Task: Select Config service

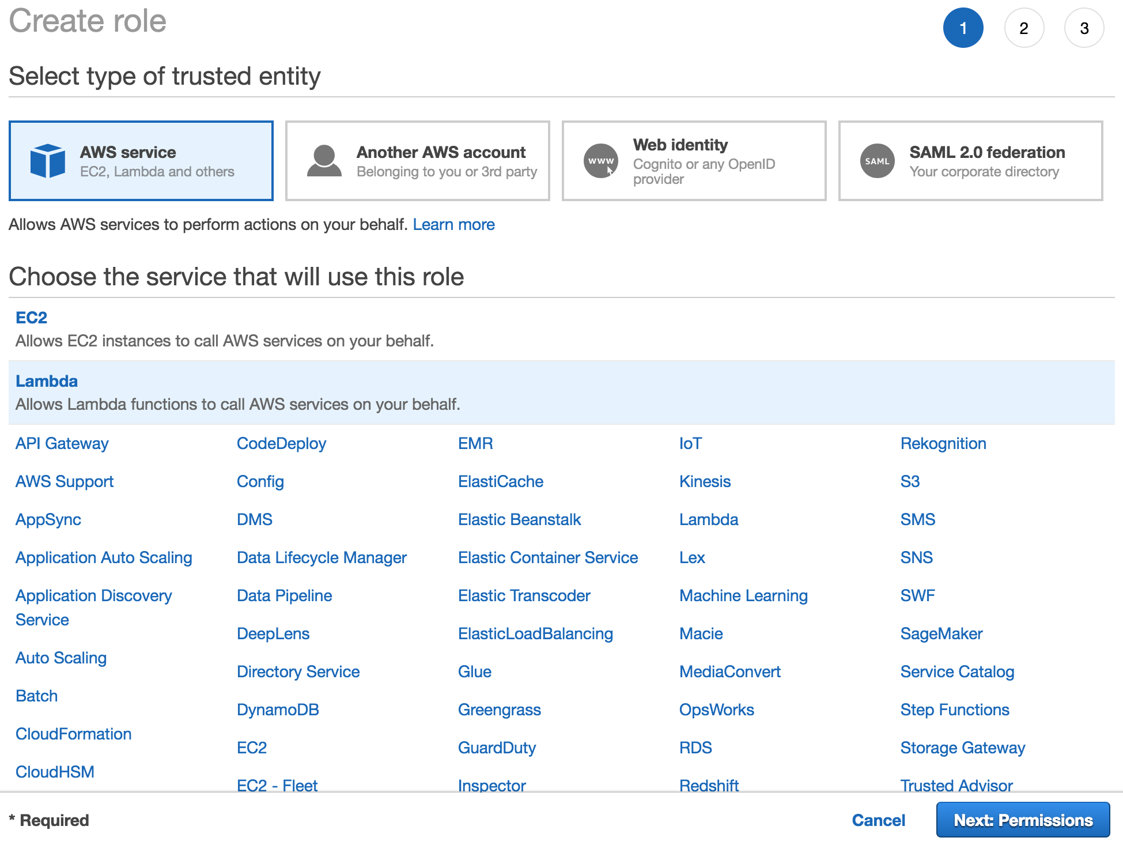Action: 260,481
